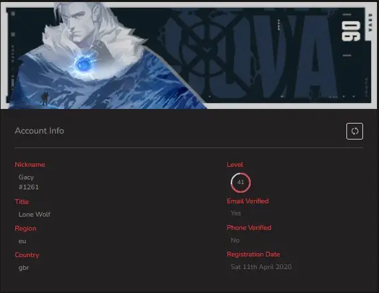
Task: Click Sova's face in the banner
Action: (x=80, y=27)
